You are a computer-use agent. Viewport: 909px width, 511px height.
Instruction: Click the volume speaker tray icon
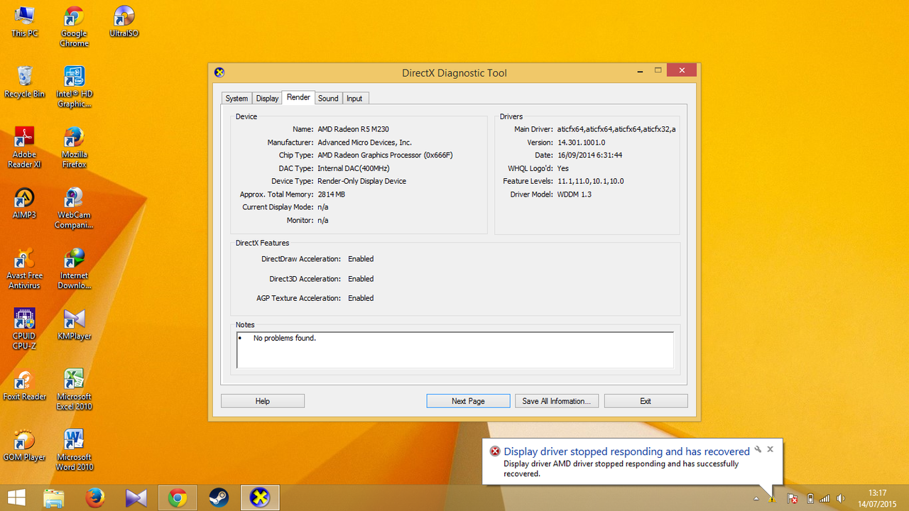coord(841,499)
